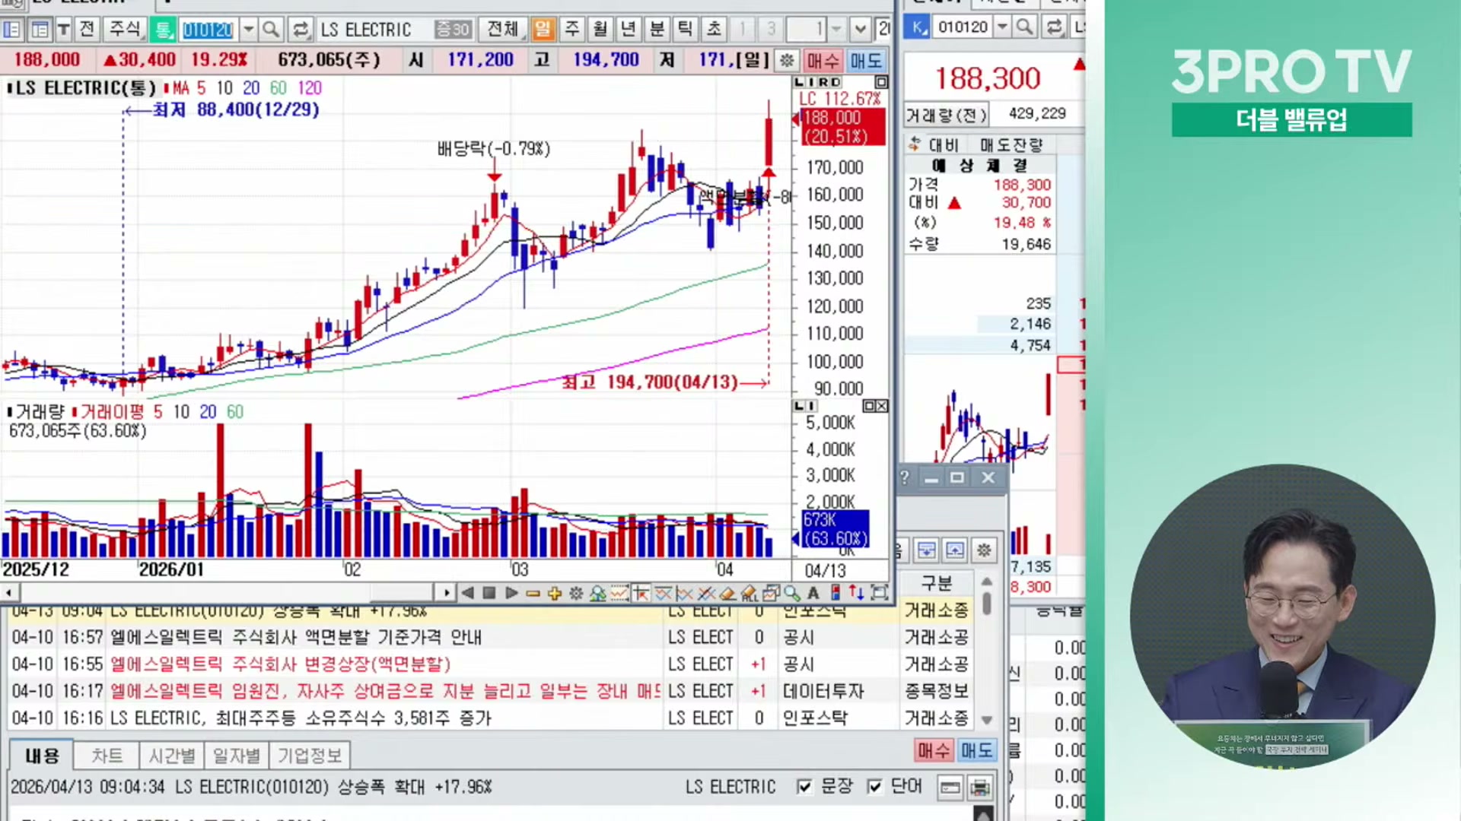Click the magnifier zoom tool in chart toolbar
The image size is (1461, 821).
pyautogui.click(x=792, y=593)
